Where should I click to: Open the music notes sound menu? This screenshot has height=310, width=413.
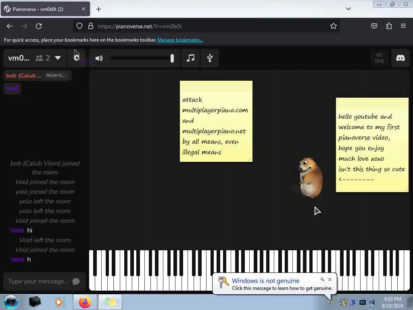(x=190, y=58)
